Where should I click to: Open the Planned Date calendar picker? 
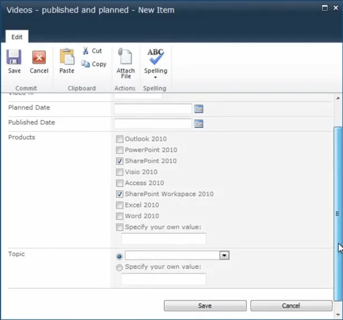coord(199,109)
